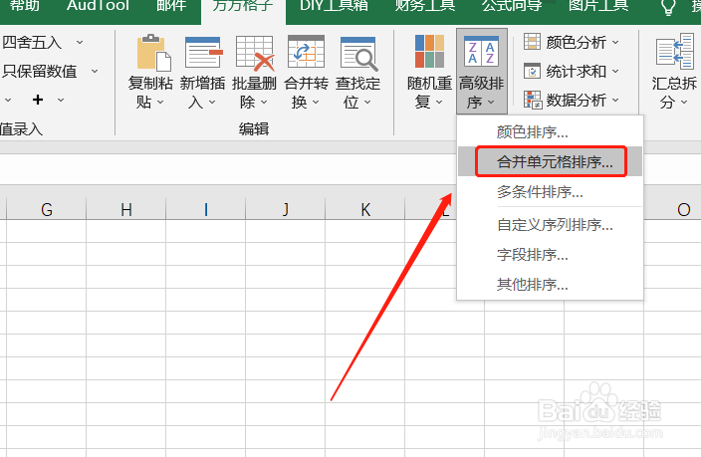Switch to the 公式向导 tab

(512, 5)
